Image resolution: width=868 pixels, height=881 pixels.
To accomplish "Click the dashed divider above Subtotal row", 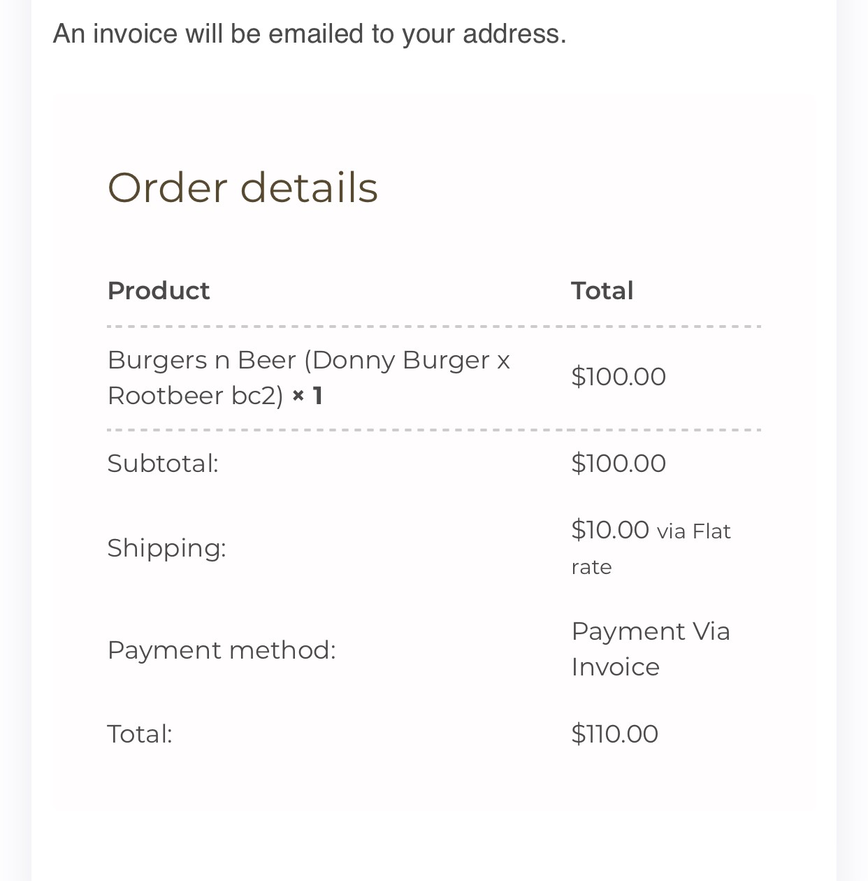I will [x=433, y=430].
